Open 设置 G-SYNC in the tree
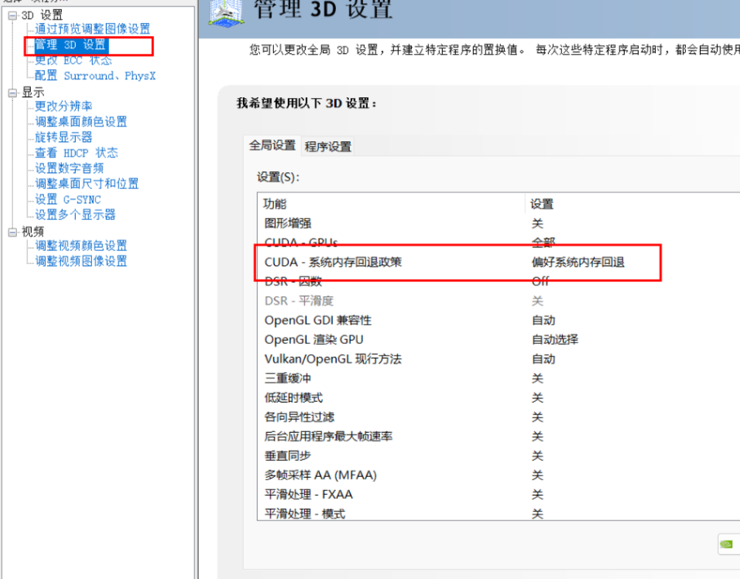This screenshot has height=579, width=740. tap(68, 199)
